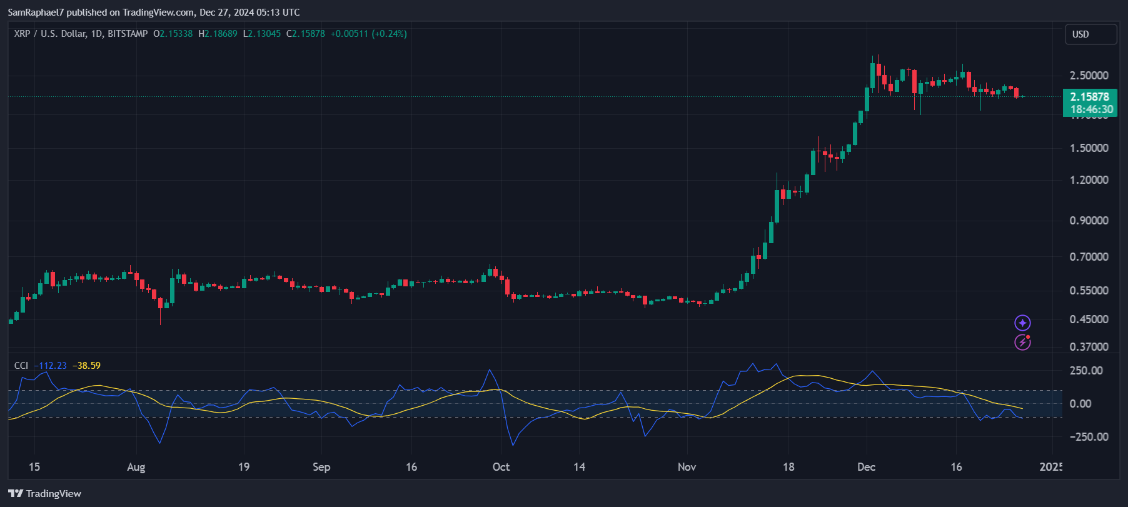Click the 0.45000 price axis label

tap(1089, 319)
